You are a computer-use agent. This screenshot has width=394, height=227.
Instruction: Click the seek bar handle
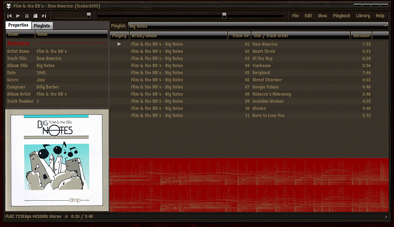coord(224,16)
